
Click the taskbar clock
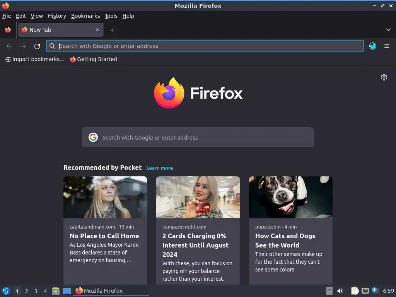[x=388, y=291]
